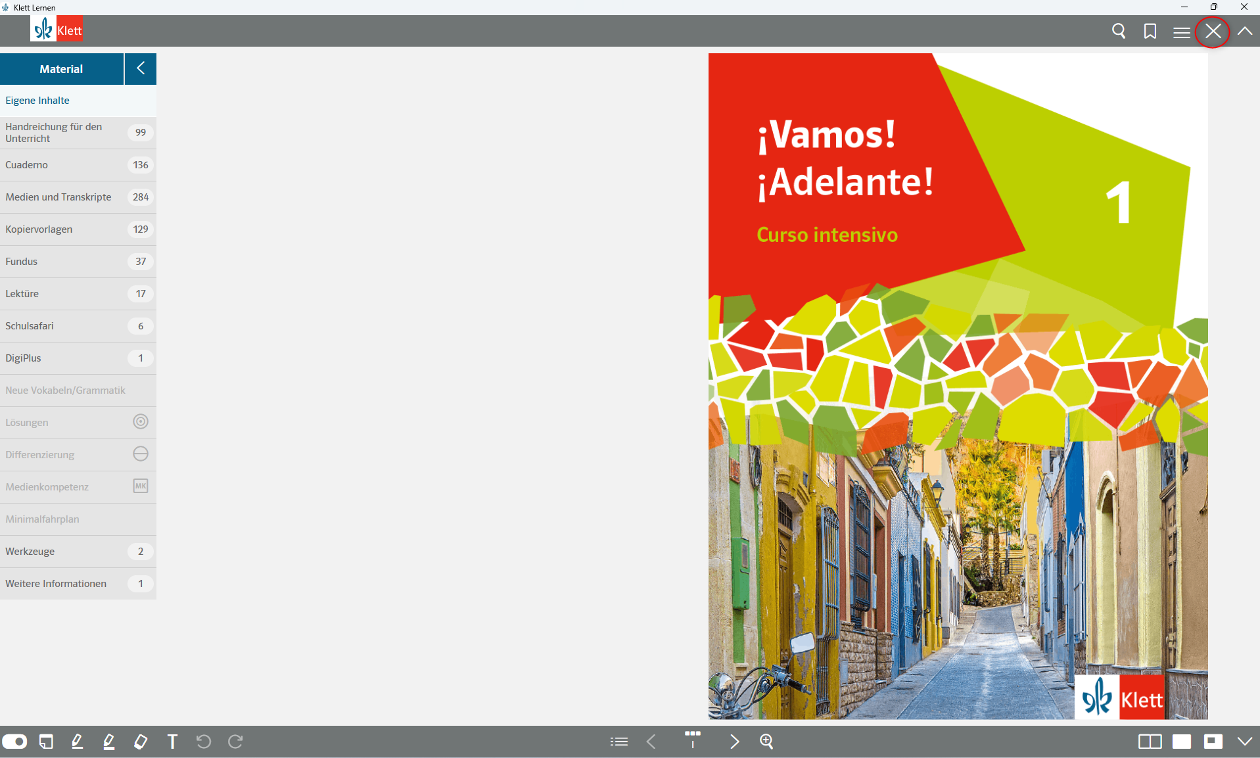Select the Lösungen entry
The height and width of the screenshot is (758, 1260).
[78, 423]
